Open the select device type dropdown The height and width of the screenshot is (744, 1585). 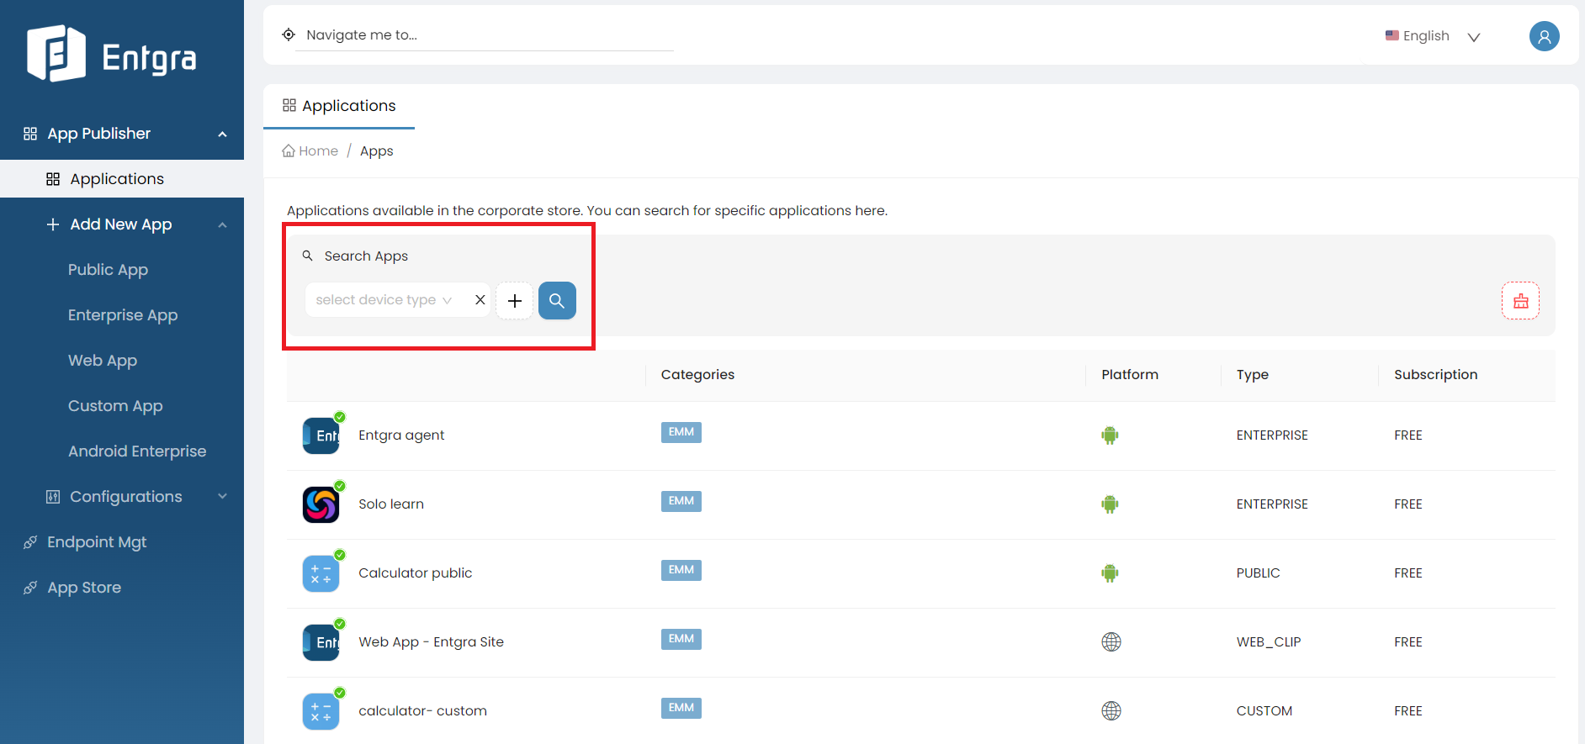(384, 300)
